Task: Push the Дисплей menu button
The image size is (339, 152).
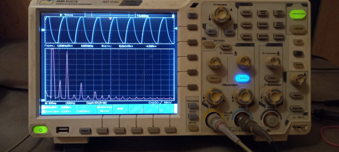Action: point(262,36)
